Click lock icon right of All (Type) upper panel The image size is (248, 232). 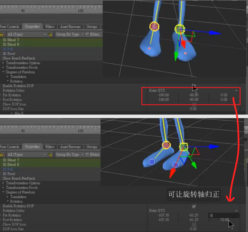[50, 35]
